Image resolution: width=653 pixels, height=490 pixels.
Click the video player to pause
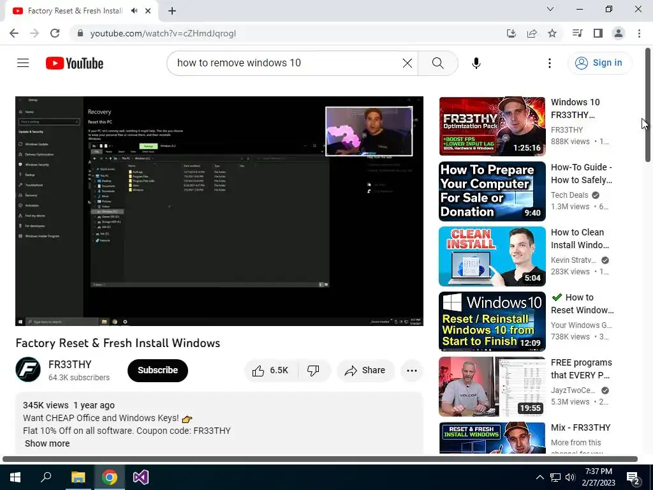(219, 211)
